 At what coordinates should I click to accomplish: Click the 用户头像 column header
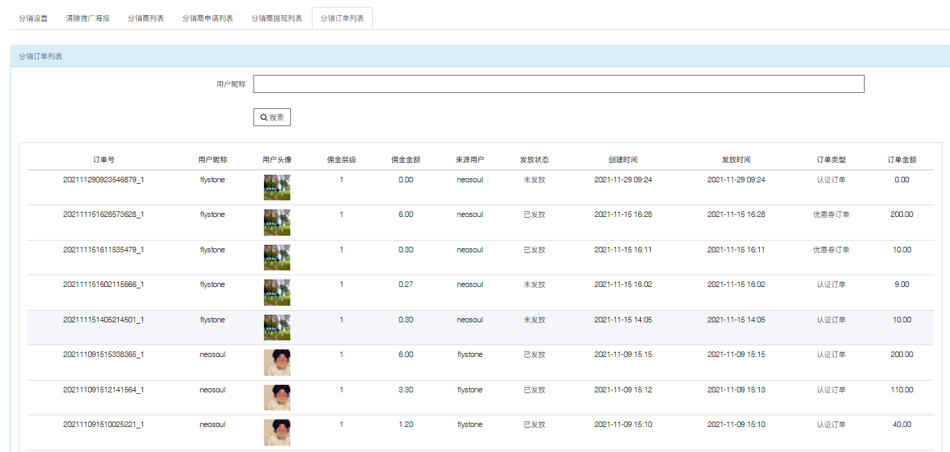tap(277, 159)
